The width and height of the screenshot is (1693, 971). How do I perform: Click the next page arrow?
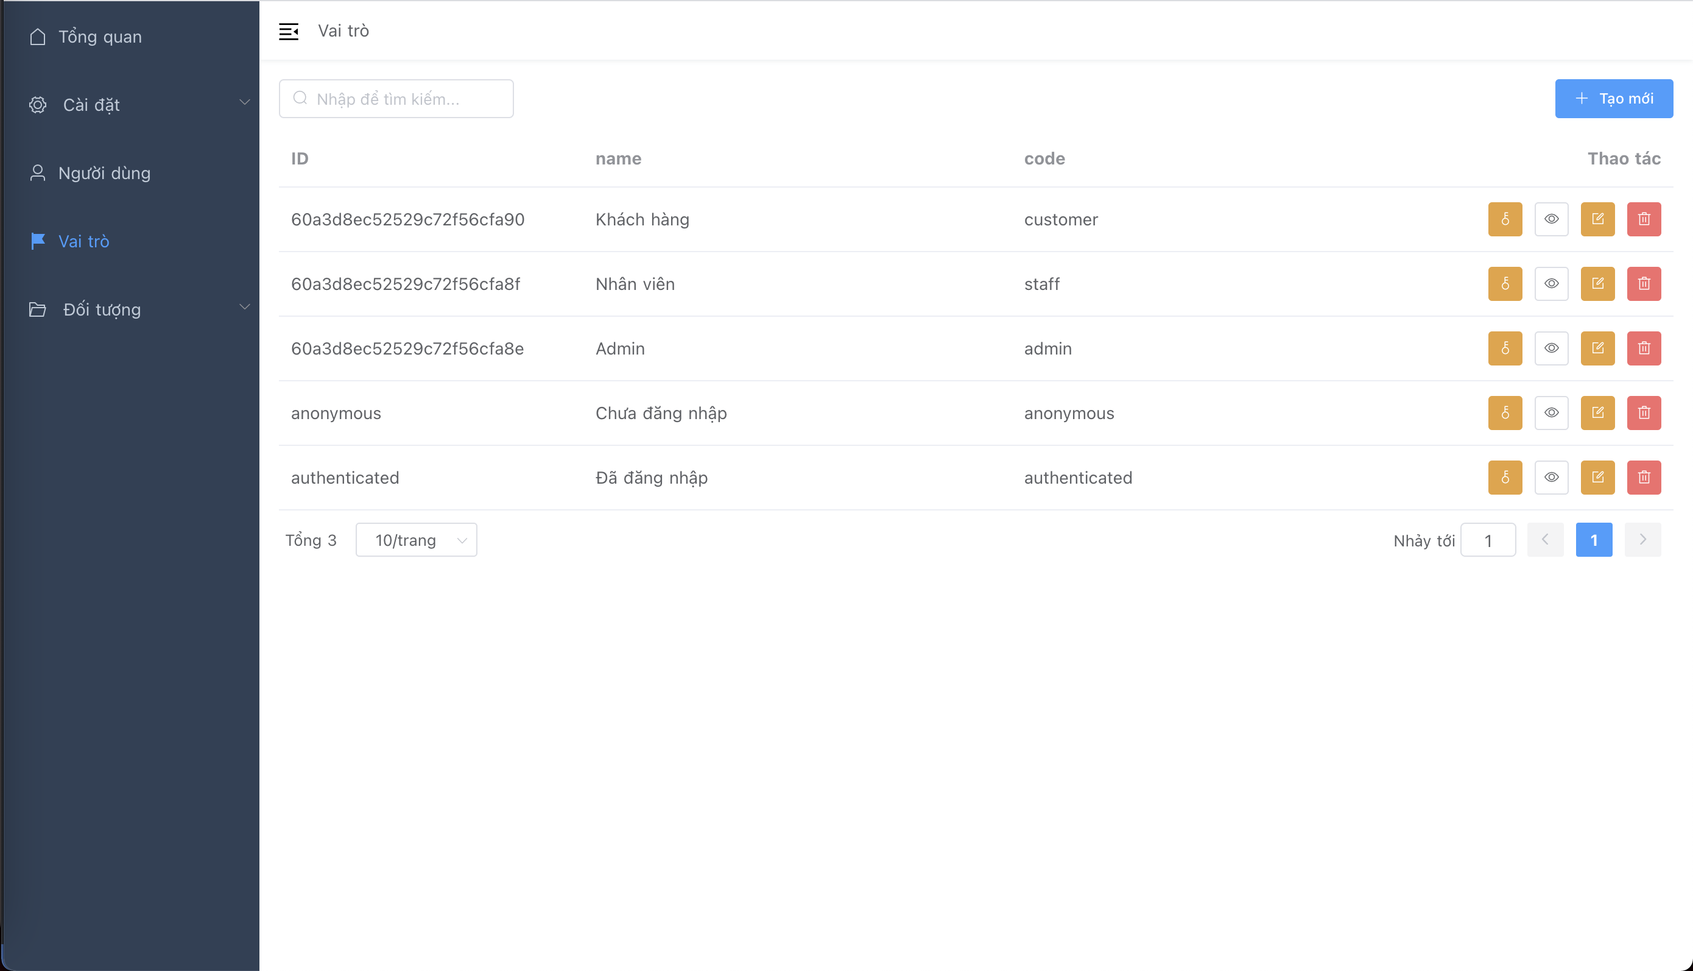click(x=1642, y=540)
